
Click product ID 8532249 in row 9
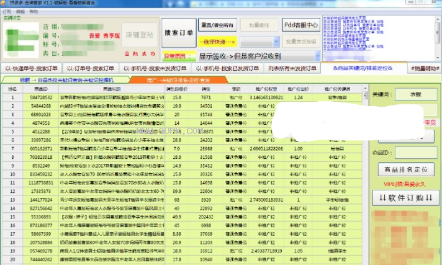point(41,166)
